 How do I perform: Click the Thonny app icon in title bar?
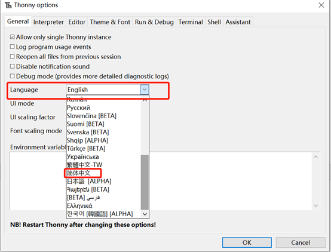(8, 5)
